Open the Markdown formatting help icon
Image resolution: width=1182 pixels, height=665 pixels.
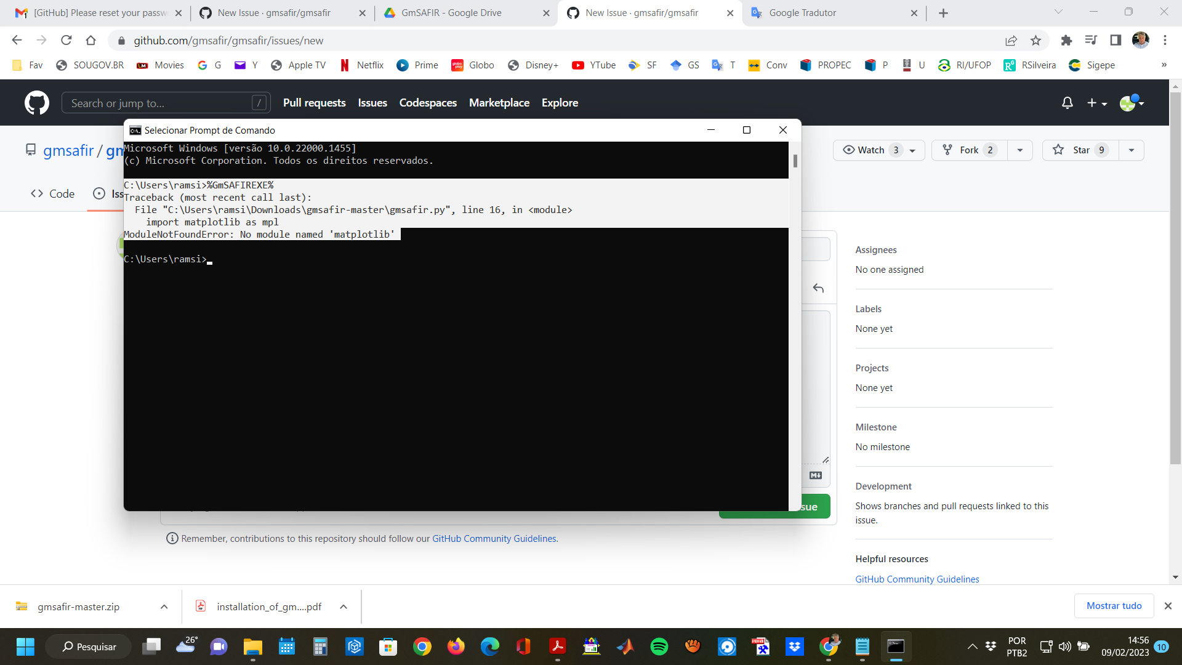coord(815,475)
